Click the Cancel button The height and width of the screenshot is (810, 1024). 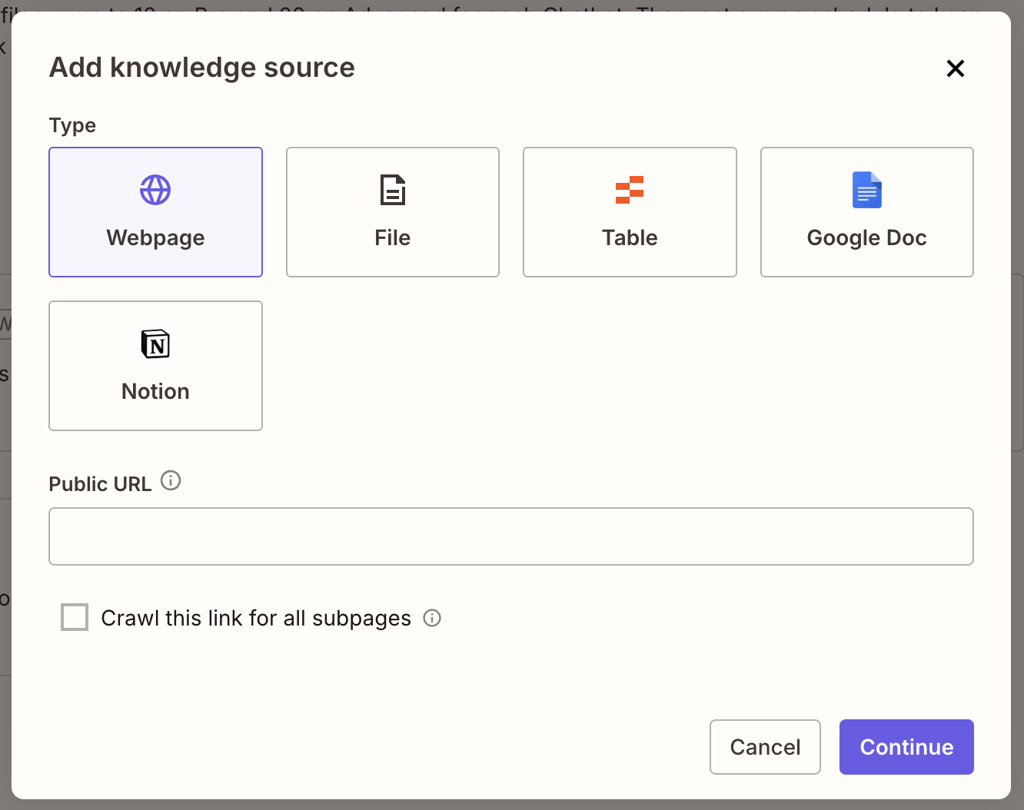tap(765, 746)
